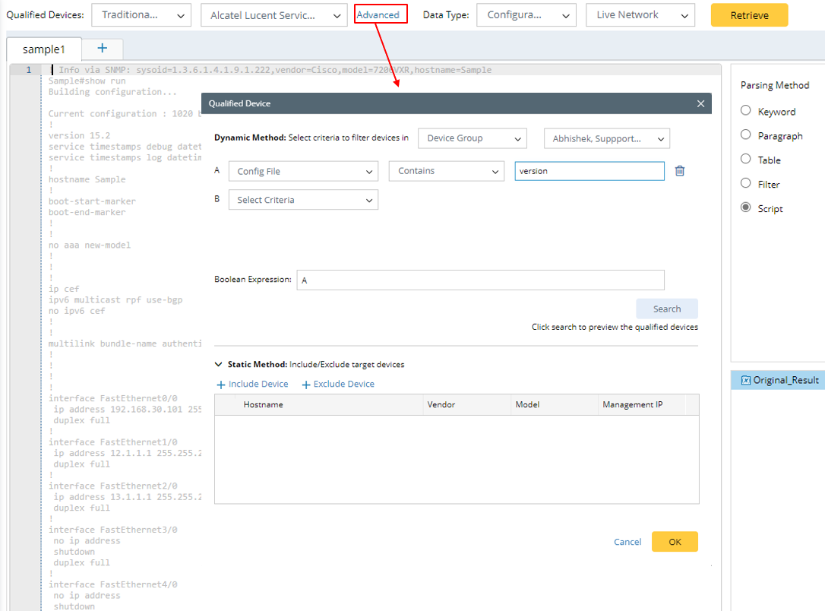Click the Exclude Device plus icon

click(x=306, y=385)
